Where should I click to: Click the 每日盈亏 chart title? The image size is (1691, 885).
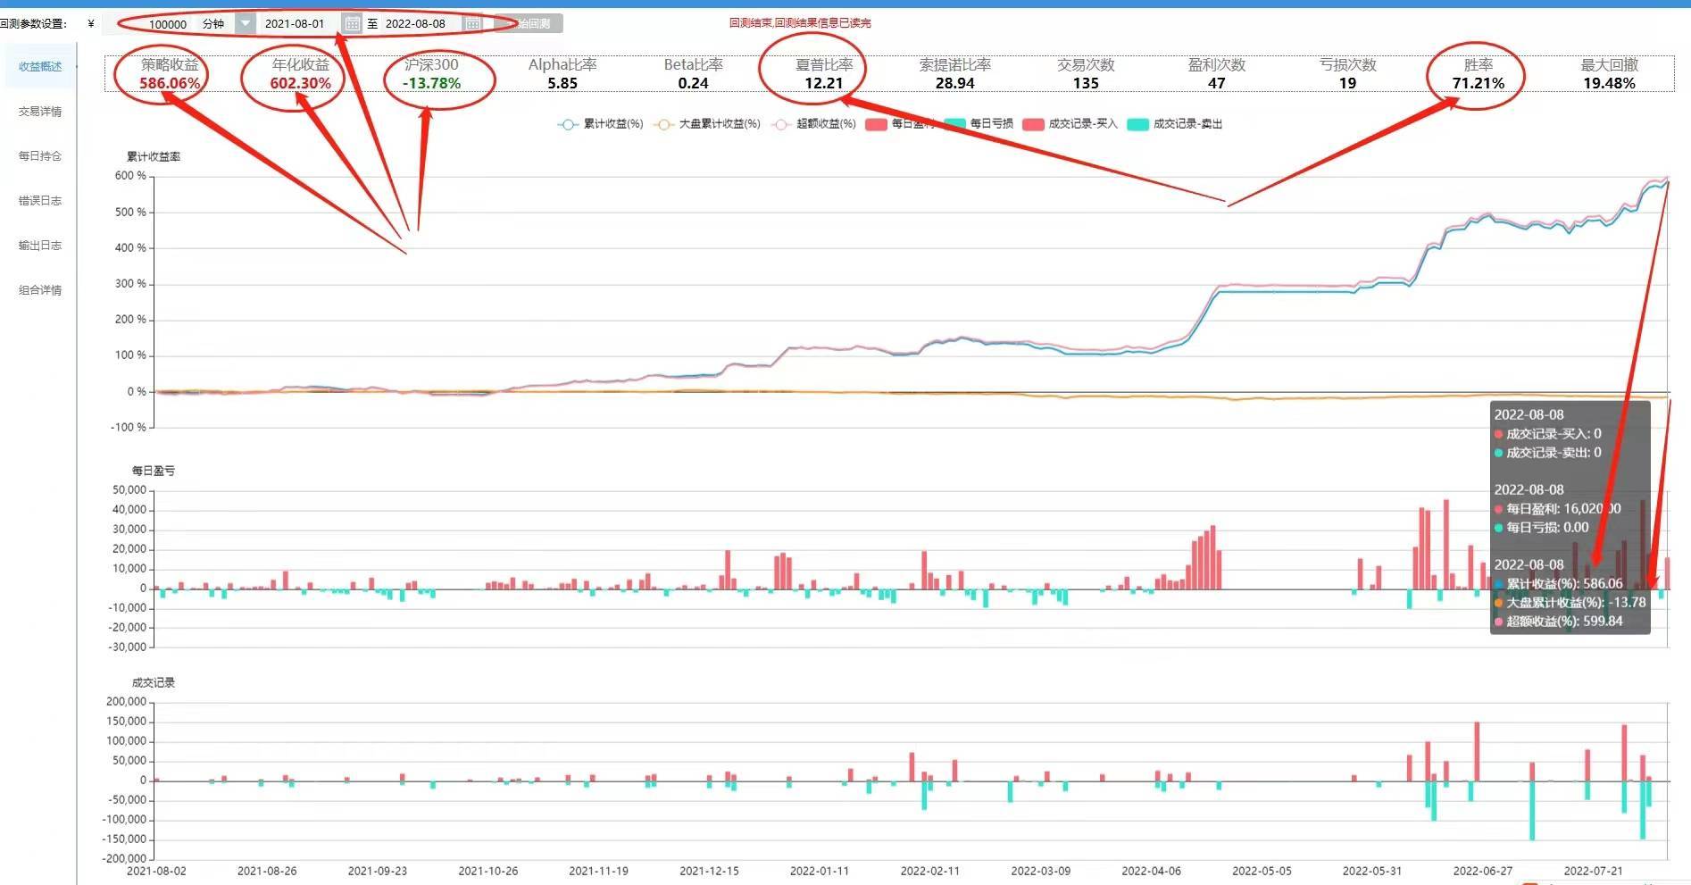coord(154,471)
